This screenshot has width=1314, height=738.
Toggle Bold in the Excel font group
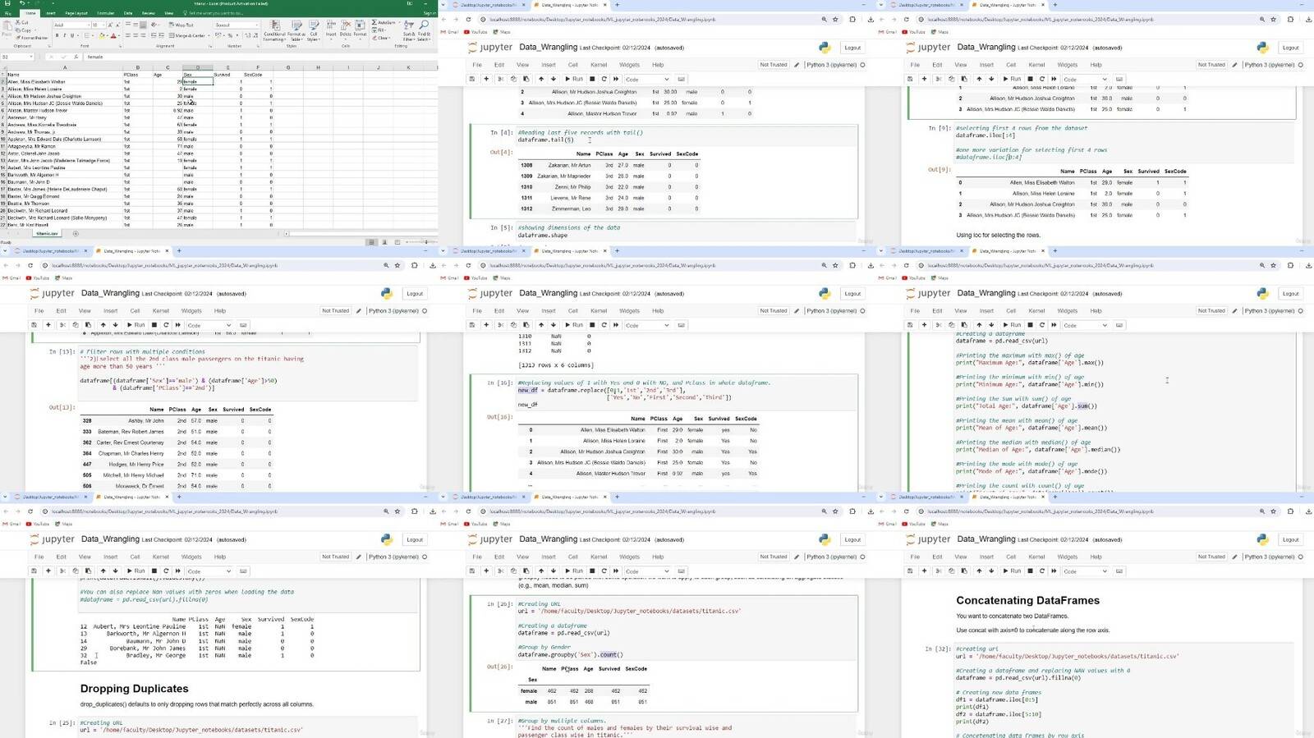pyautogui.click(x=57, y=36)
